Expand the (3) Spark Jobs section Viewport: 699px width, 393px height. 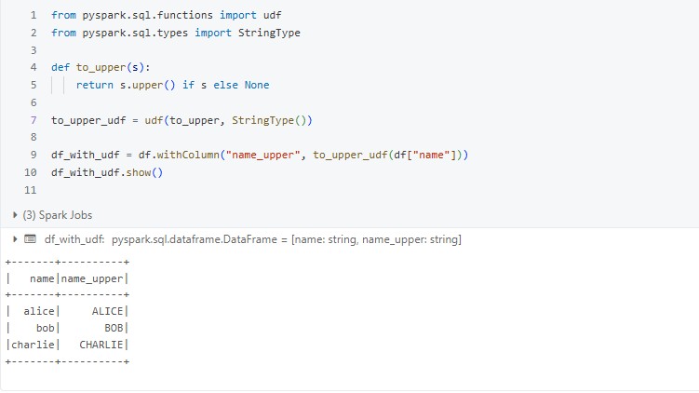click(x=15, y=215)
